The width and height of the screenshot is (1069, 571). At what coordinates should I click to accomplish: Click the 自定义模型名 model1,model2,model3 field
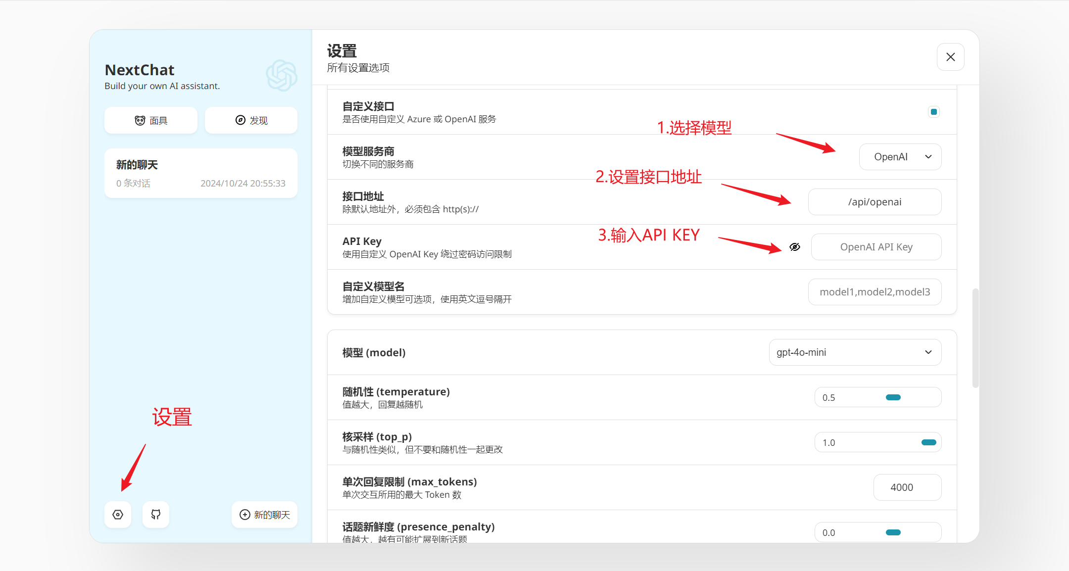tap(875, 292)
